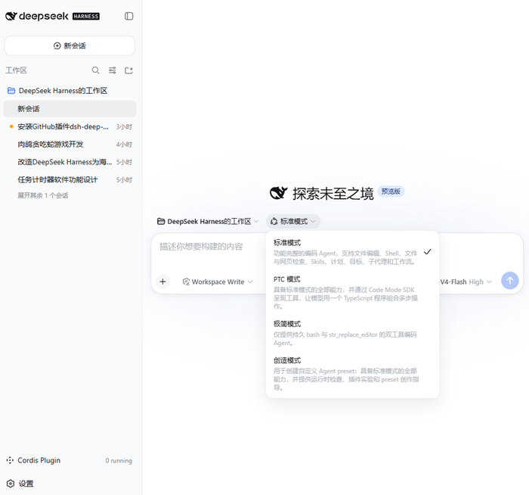Open workspace search magnifier icon
Screen dimensions: 529x495
point(95,70)
